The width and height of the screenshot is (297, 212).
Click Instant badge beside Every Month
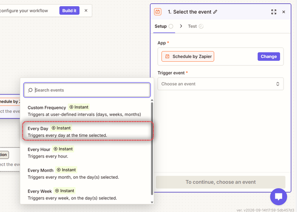(x=67, y=170)
